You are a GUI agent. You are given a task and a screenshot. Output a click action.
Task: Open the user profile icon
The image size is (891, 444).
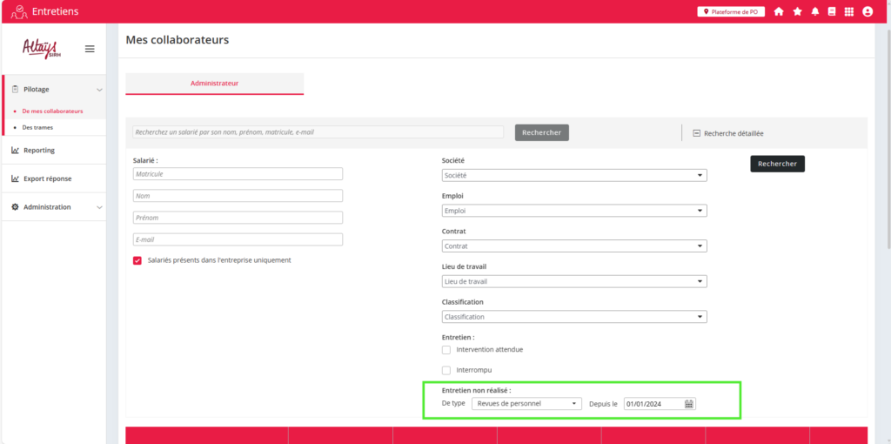(x=868, y=11)
